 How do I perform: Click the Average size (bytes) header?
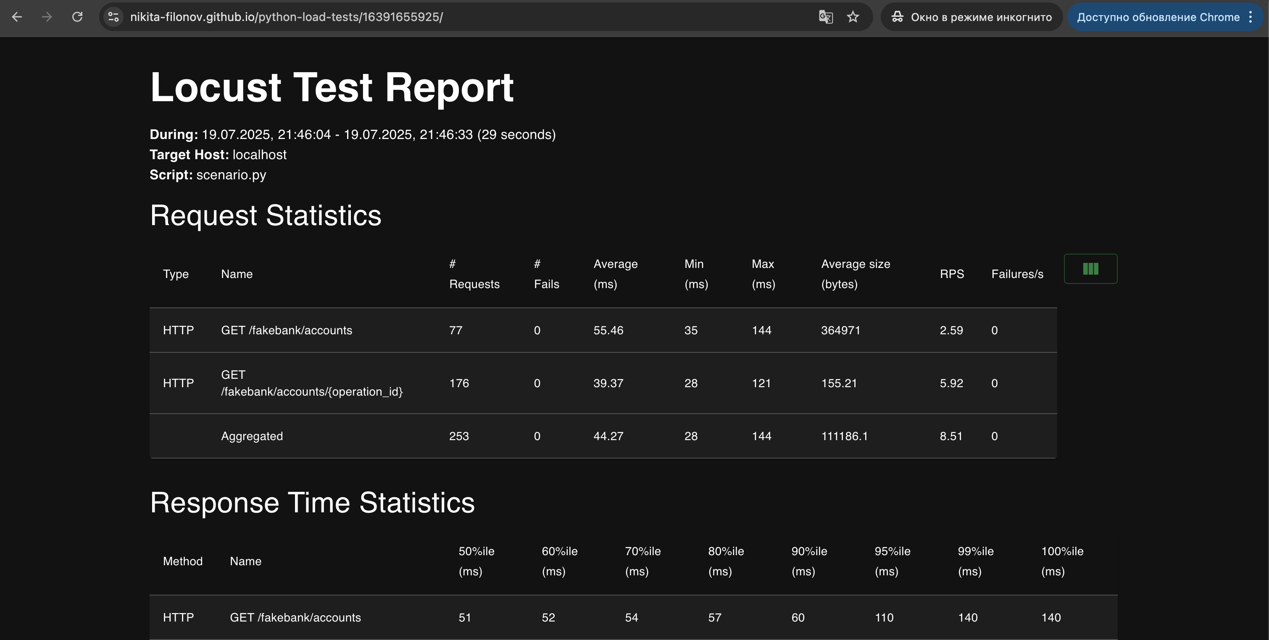(855, 274)
